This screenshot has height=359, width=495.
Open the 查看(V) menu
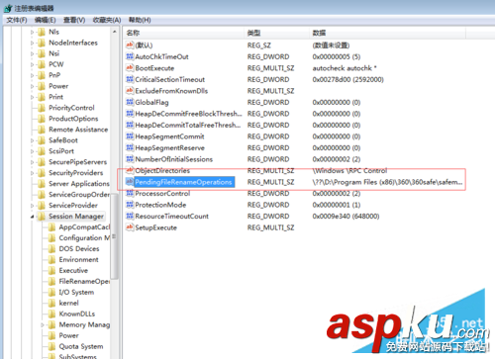pyautogui.click(x=74, y=20)
